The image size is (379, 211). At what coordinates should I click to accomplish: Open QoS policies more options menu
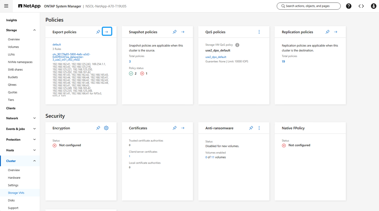259,32
